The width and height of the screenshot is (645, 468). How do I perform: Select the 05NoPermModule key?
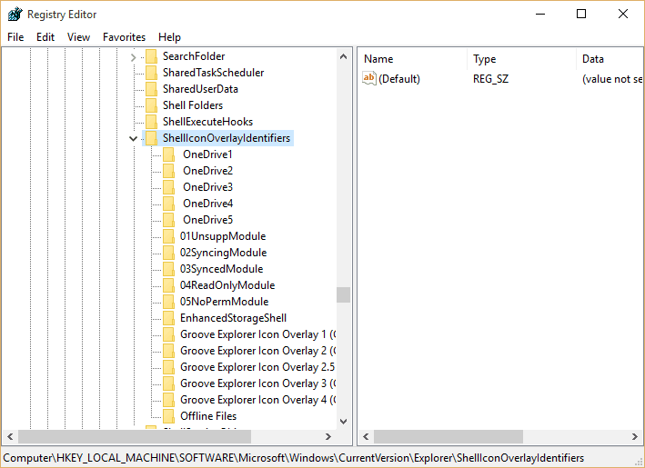[224, 302]
